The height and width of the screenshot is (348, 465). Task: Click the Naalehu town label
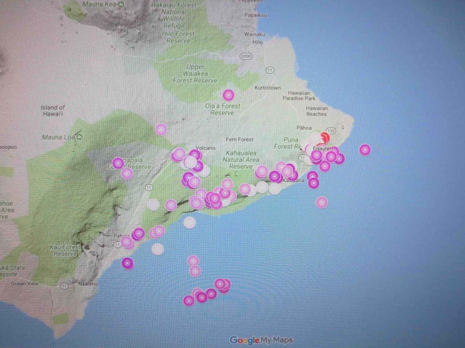pyautogui.click(x=88, y=283)
